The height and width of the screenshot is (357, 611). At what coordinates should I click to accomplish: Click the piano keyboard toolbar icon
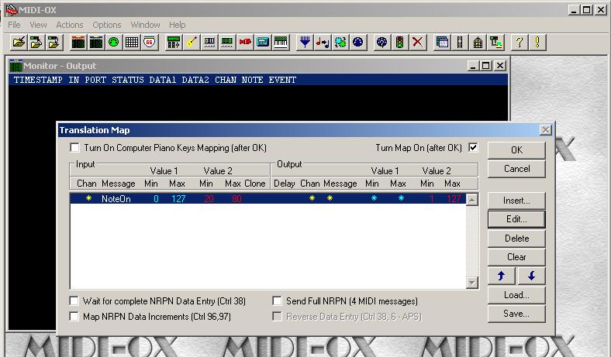[281, 42]
